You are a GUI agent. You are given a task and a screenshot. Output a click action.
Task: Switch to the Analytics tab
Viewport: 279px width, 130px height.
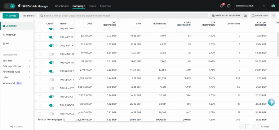click(x=105, y=6)
